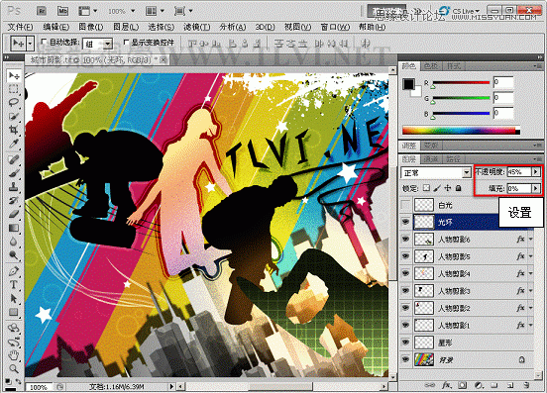Screen dimensions: 547x393
Task: Select the Lasso tool
Action: coord(14,102)
